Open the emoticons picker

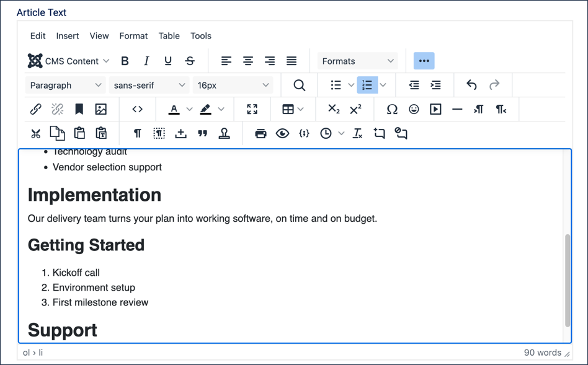tap(414, 109)
